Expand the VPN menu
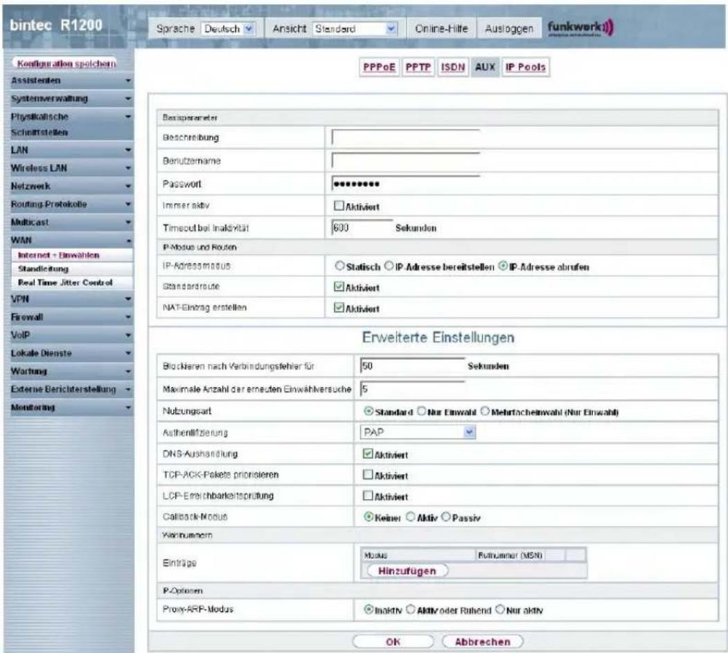 click(69, 299)
